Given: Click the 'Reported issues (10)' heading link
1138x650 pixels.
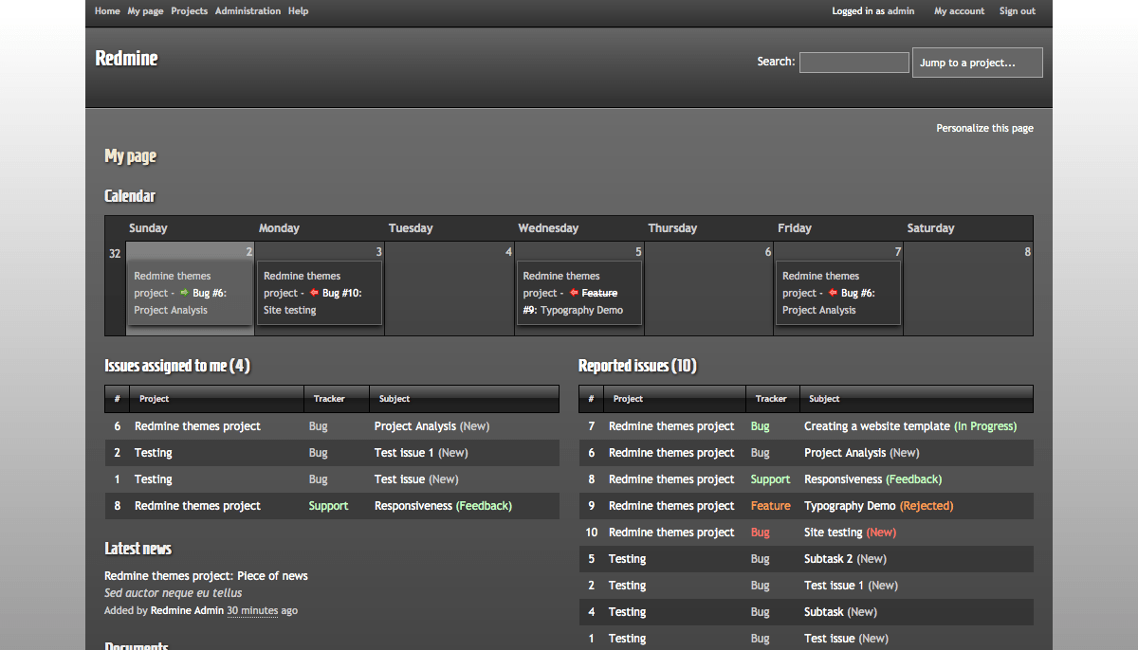Looking at the screenshot, I should click(637, 366).
